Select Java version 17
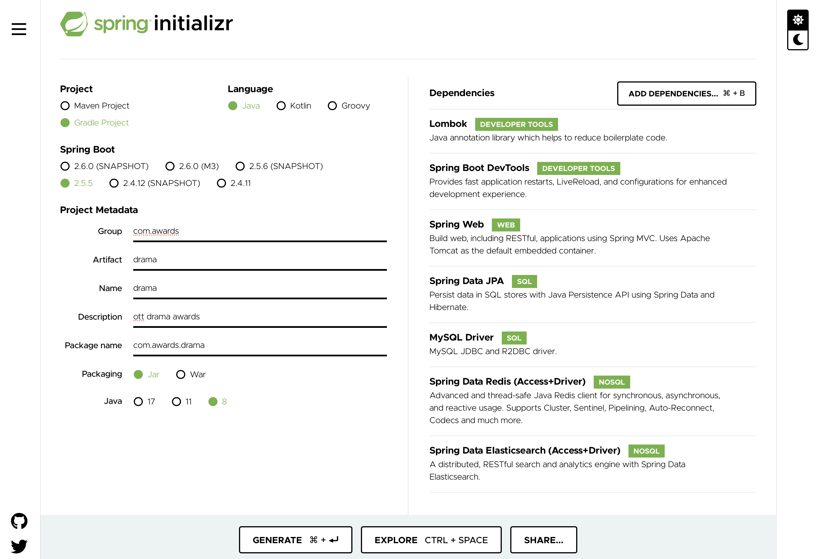 144,402
